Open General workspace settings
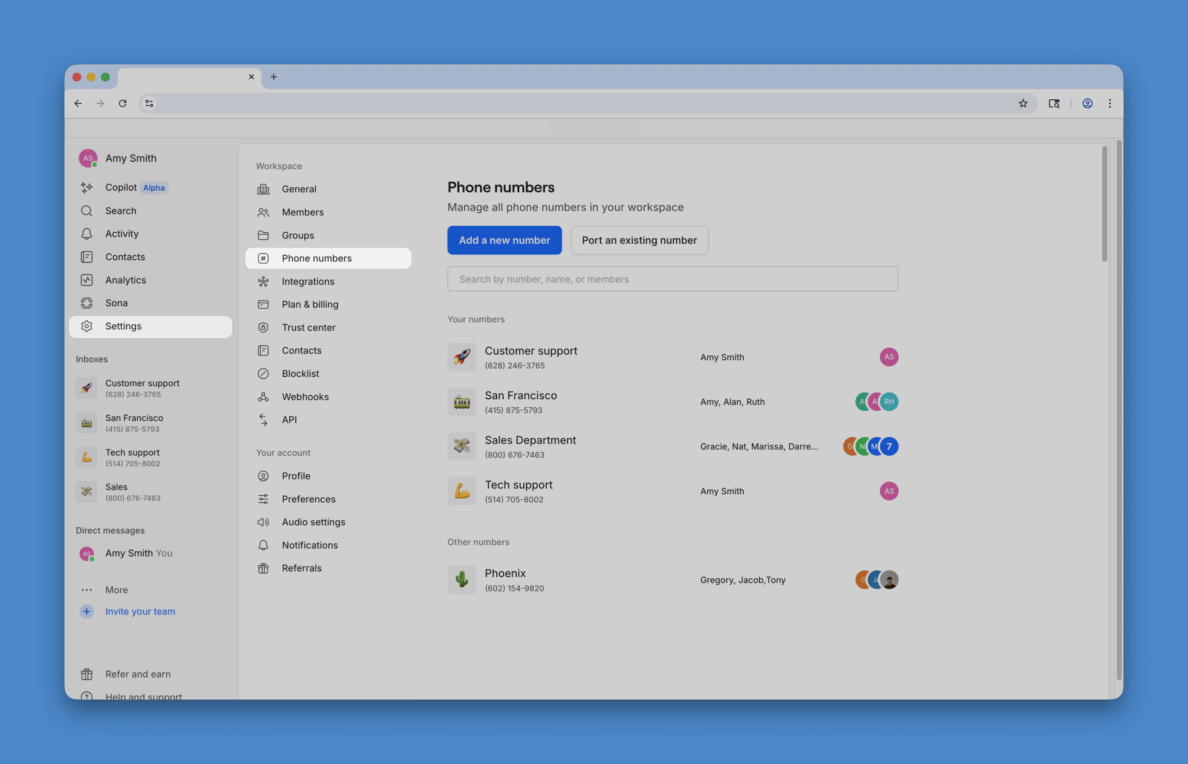Image resolution: width=1188 pixels, height=764 pixels. (328, 189)
